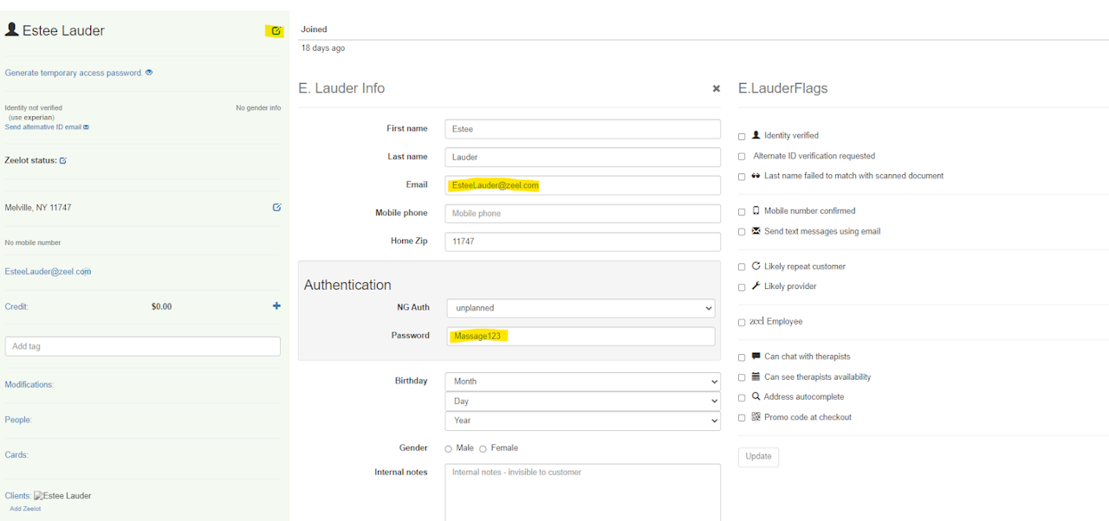Click the eye icon next to temporary password link
This screenshot has width=1109, height=521.
[x=149, y=73]
